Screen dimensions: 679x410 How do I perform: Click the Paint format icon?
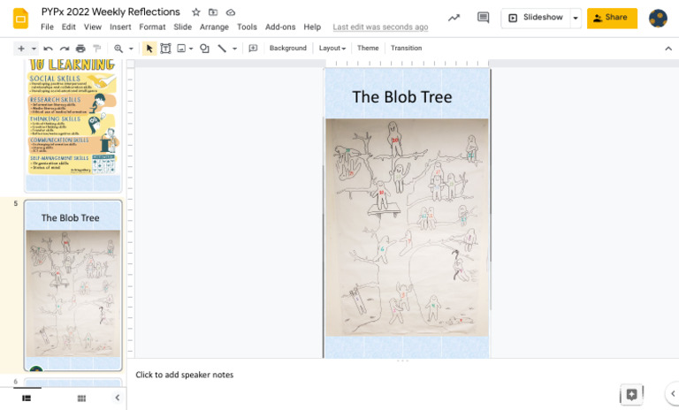point(97,49)
